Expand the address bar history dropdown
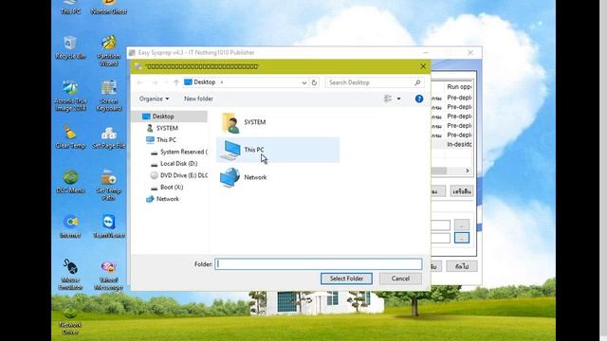The image size is (607, 341). [x=303, y=82]
